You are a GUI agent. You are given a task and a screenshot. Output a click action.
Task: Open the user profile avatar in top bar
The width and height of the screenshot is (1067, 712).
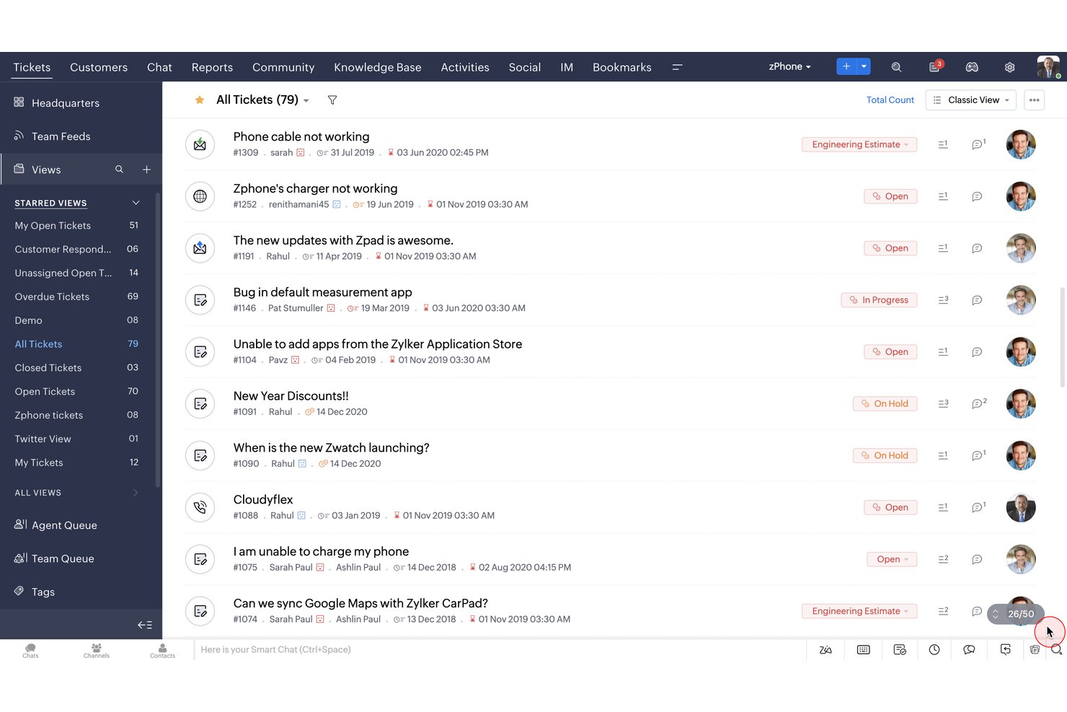(x=1048, y=66)
